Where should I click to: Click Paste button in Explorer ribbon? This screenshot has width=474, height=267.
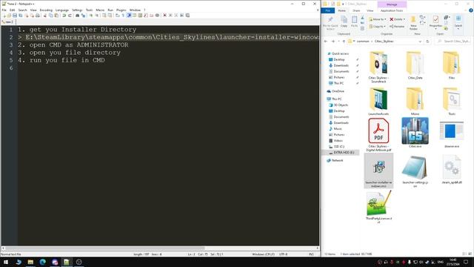354,22
